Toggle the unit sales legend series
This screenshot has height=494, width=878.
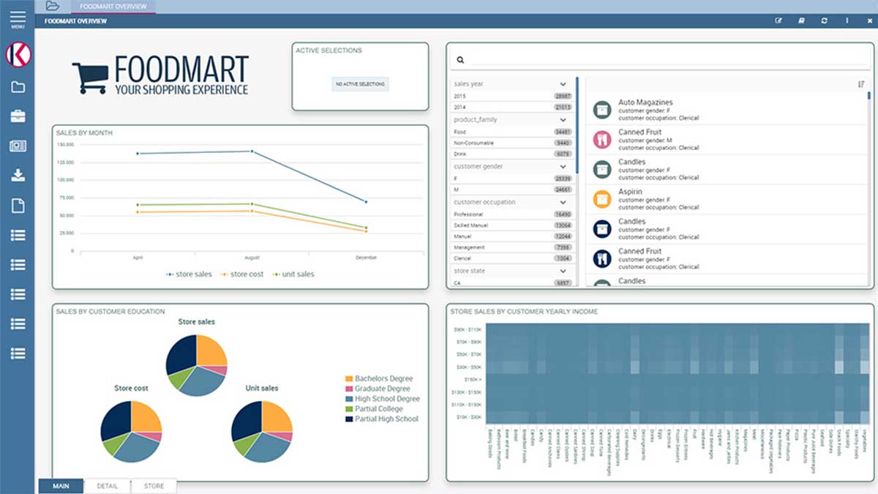(x=293, y=274)
